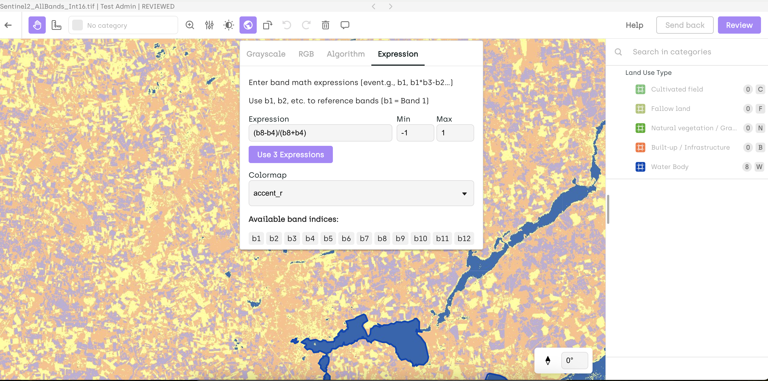Select the Water Body category
768x381 pixels.
pos(670,167)
